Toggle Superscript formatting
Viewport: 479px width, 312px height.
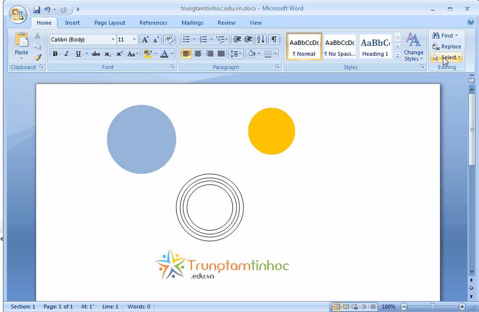tap(119, 54)
